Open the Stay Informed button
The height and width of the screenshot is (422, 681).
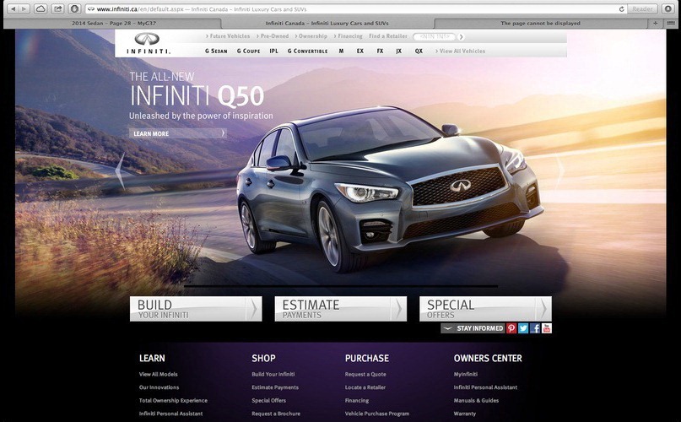click(x=473, y=328)
